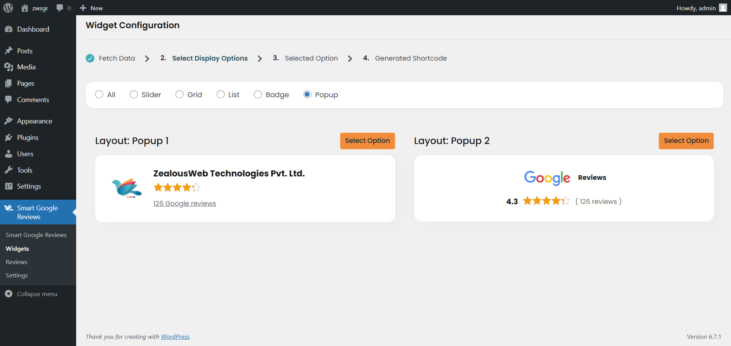Click chevron after Fetch Data step
This screenshot has height=346, width=731.
[147, 59]
